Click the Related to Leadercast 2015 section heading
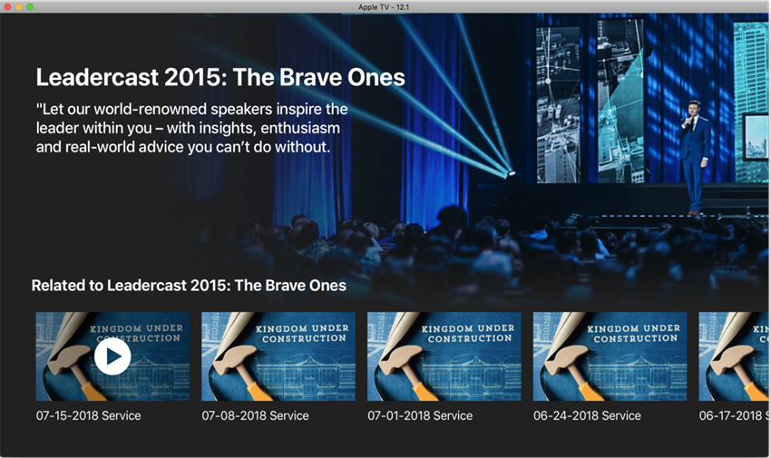This screenshot has height=458, width=771. coord(189,286)
